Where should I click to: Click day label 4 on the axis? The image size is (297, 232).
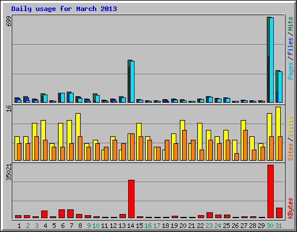click(45, 226)
